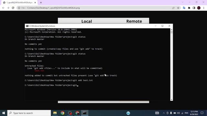Toggle the Chrome side panel icon
This screenshot has height=116, width=207.
(x=194, y=8)
